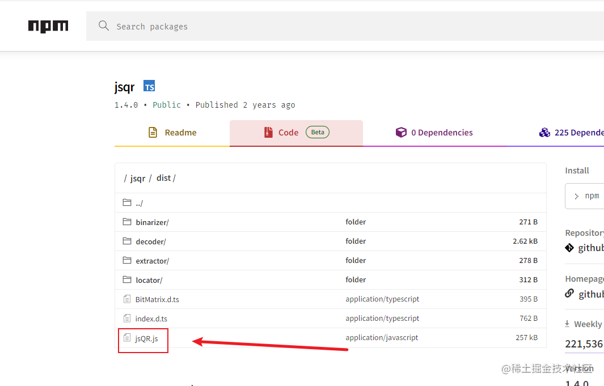604x386 pixels.
Task: Click the folder icon beside extractor/
Action: coord(126,260)
